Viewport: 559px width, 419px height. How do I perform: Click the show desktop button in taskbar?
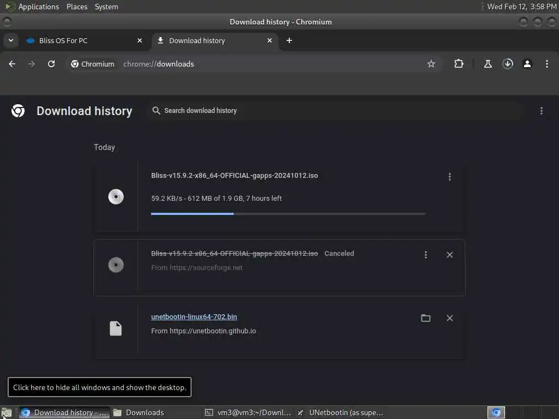click(x=7, y=412)
